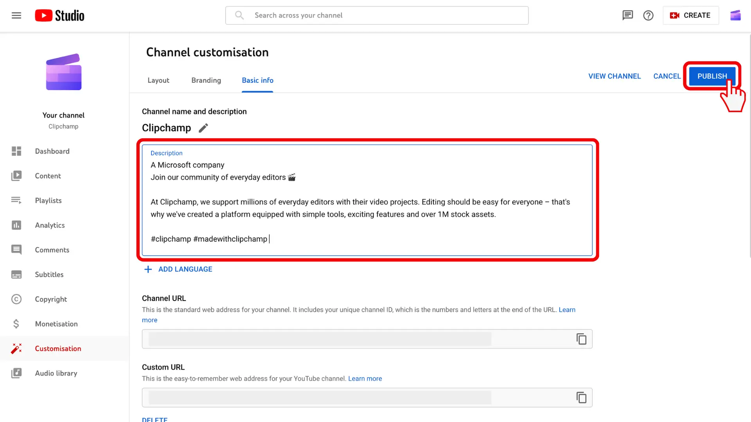Open Monetisation settings via icon
This screenshot has height=422, width=751.
[x=16, y=323]
